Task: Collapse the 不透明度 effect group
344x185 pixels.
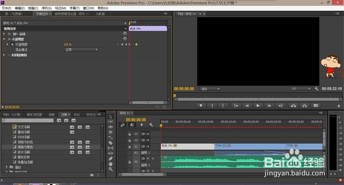Action: pos(4,39)
